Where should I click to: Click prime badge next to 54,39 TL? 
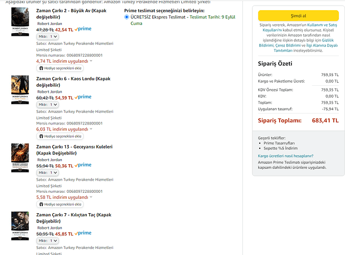click(83, 97)
